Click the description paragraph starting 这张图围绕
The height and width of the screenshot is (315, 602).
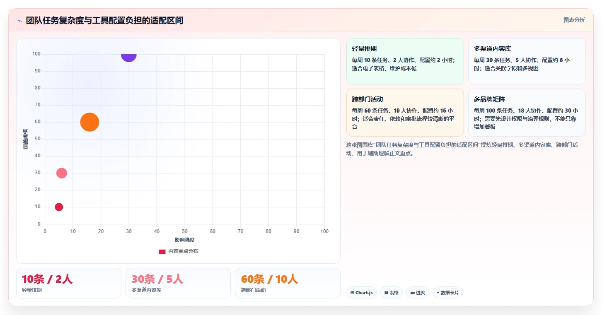point(462,149)
